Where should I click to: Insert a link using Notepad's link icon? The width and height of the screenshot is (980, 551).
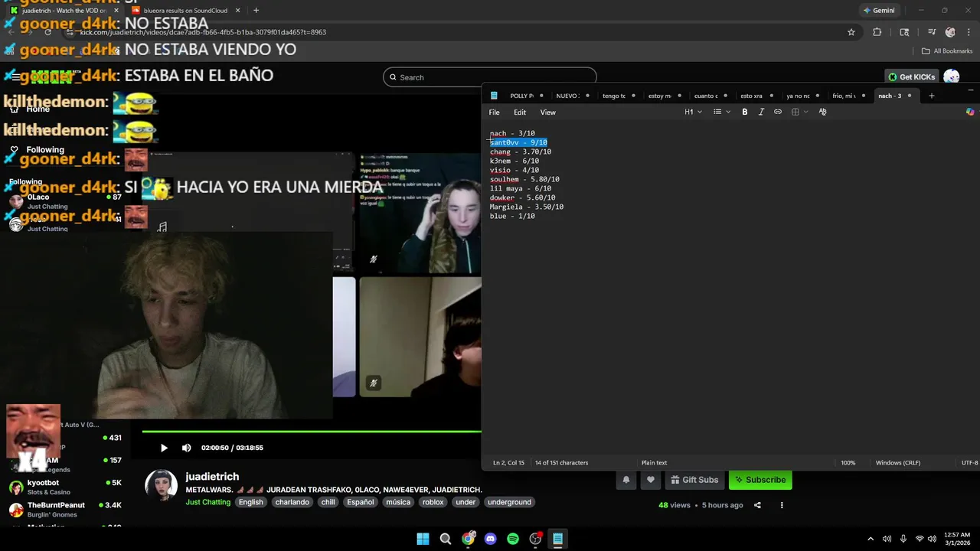click(x=778, y=112)
